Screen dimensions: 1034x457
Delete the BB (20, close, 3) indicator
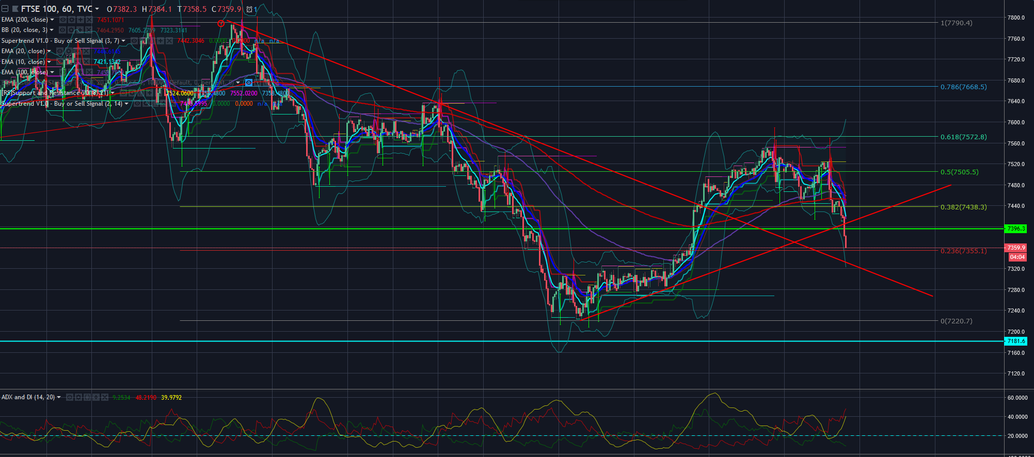[89, 30]
